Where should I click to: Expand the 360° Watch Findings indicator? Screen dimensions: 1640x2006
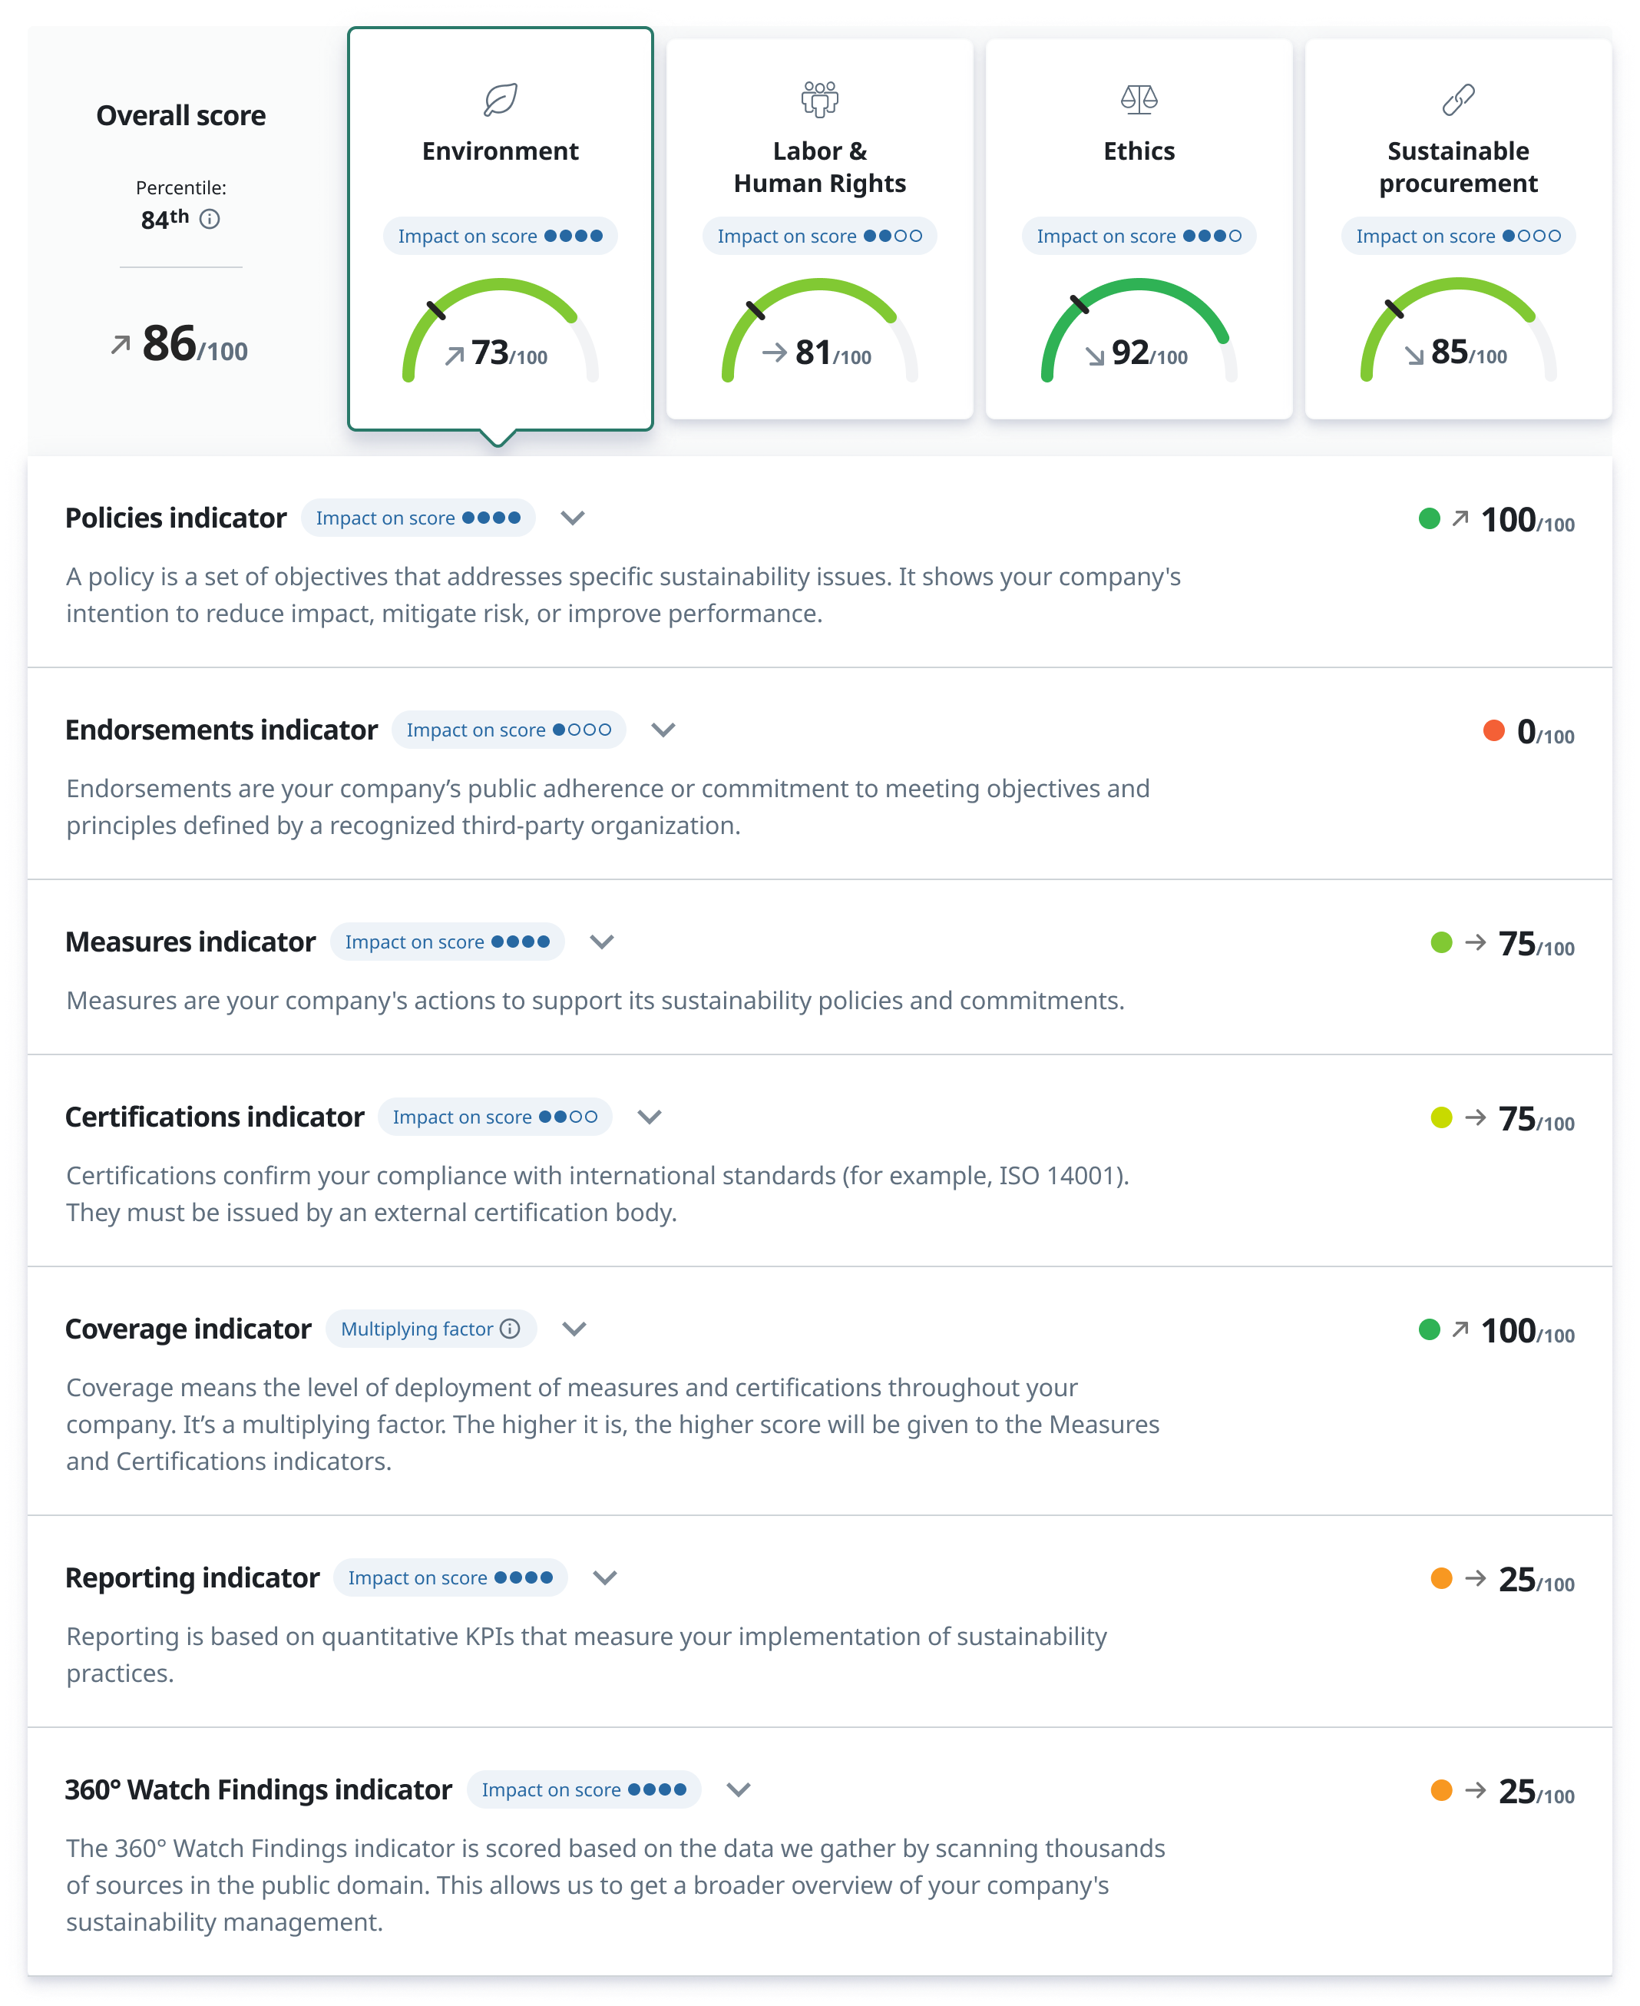coord(739,1789)
